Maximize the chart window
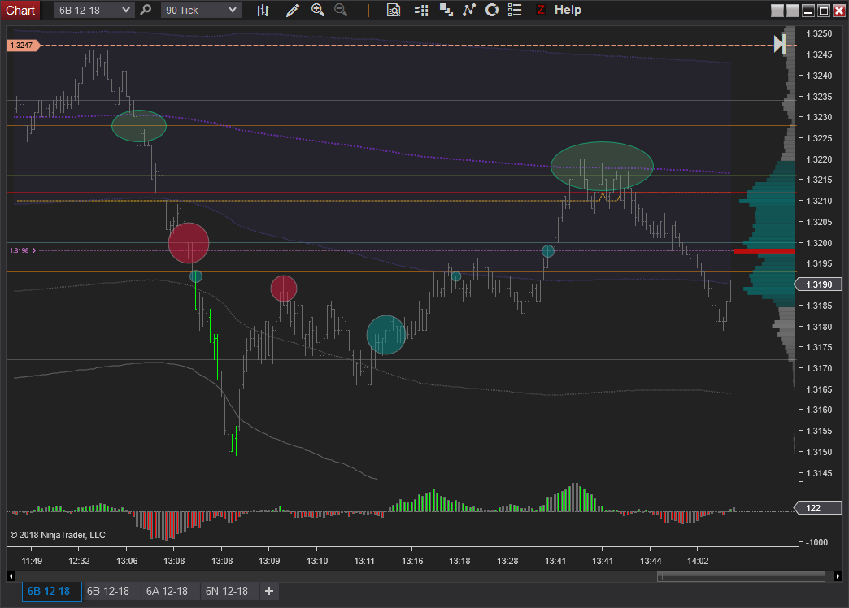849x608 pixels. coord(824,11)
